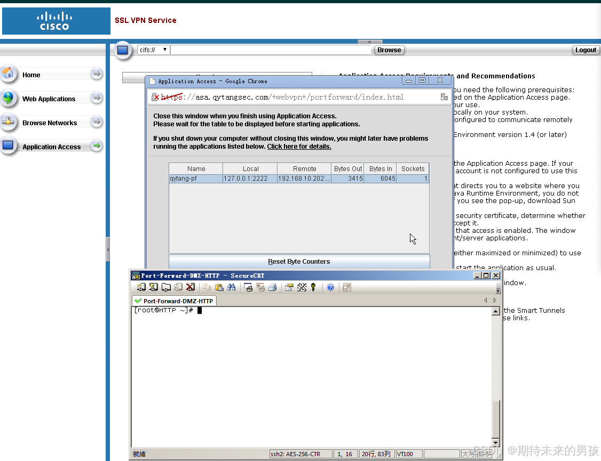601x461 pixels.
Task: Click the Disconnect red X icon in SecureCRT
Action: [x=191, y=287]
